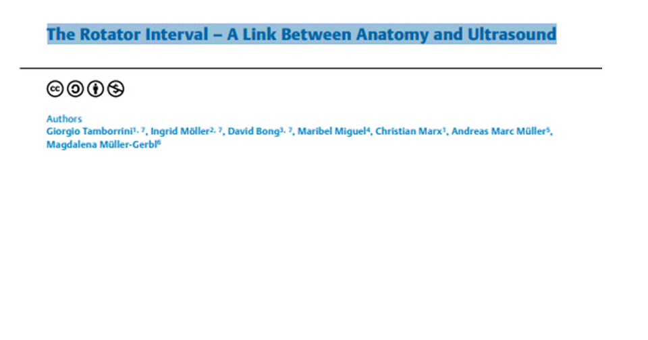Click the highlighted Rotator Interval article title
This screenshot has width=648, height=340.
[x=302, y=34]
